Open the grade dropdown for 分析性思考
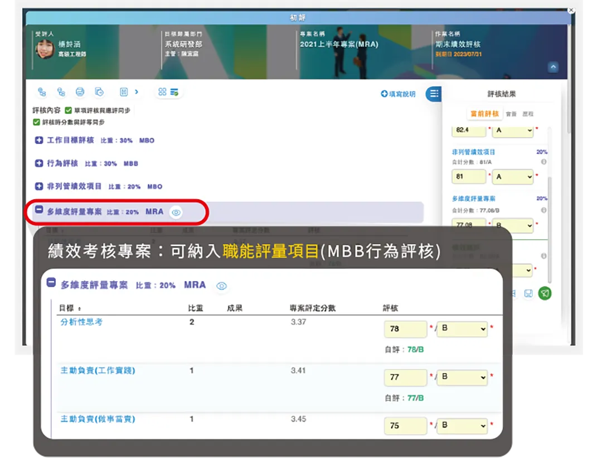 (463, 329)
